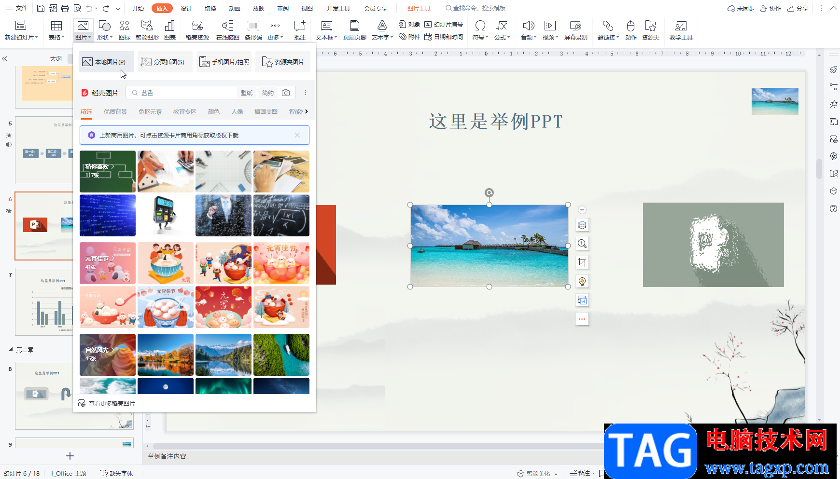This screenshot has height=479, width=840.
Task: Click the crop icon beside selected picture
Action: click(582, 262)
